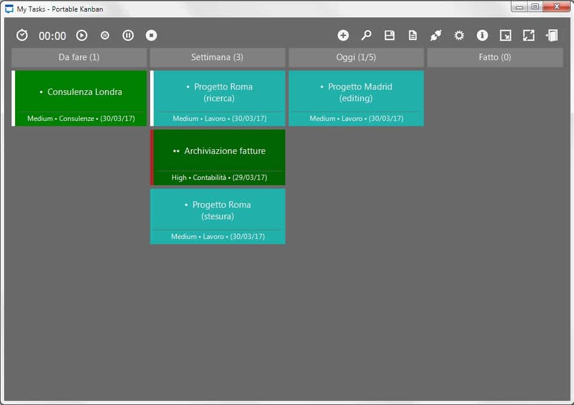The height and width of the screenshot is (405, 574).
Task: Click the Da fare (1) column header
Action: click(79, 57)
